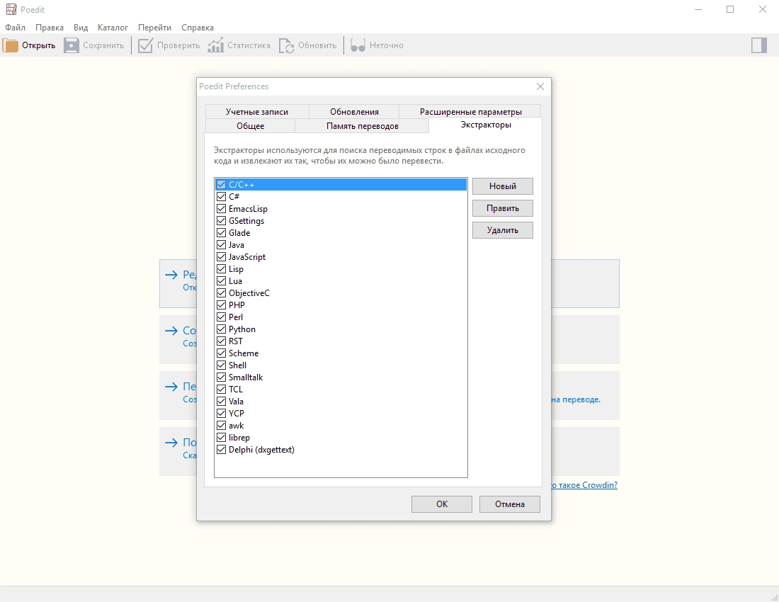779x602 pixels.
Task: Select the Scheme row in the list
Action: point(341,353)
